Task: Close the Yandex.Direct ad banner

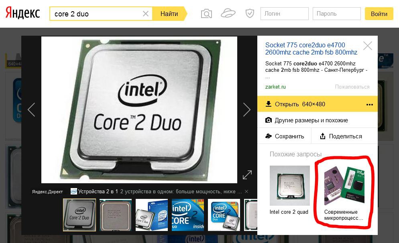Action: 246,191
